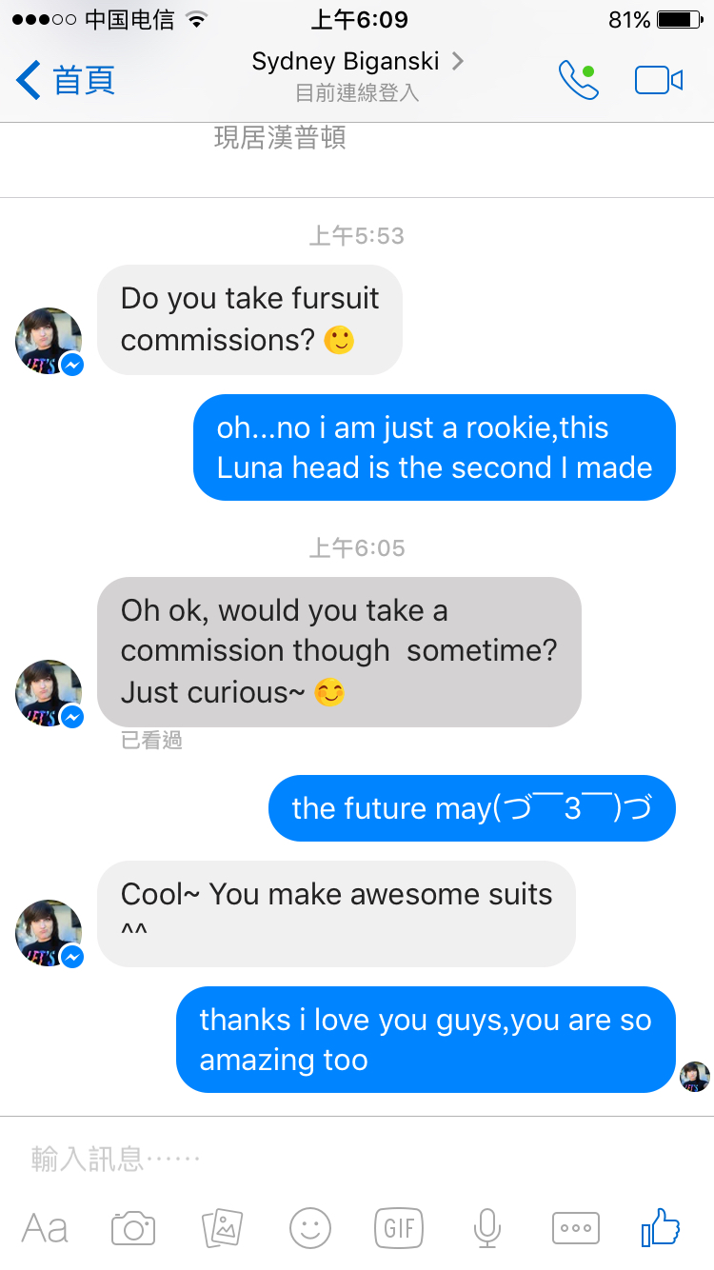Tap the "Cool~ You make awesome suits" message
Viewport: 714px width, 1270px height.
pos(336,914)
